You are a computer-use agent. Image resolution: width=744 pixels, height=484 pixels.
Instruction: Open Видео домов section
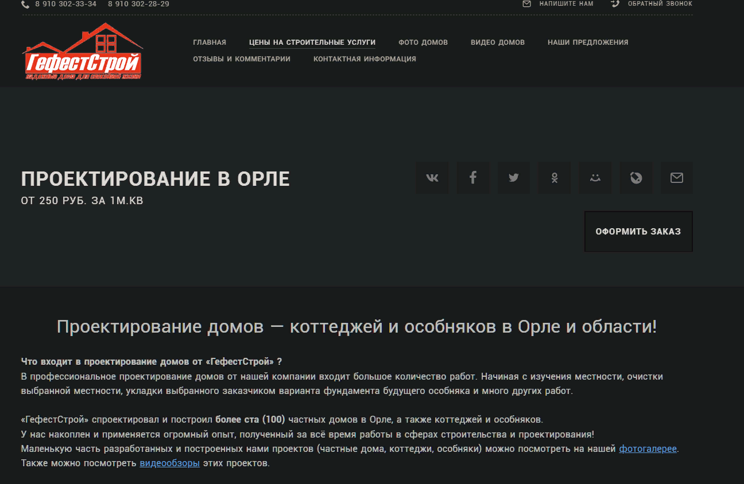click(498, 42)
